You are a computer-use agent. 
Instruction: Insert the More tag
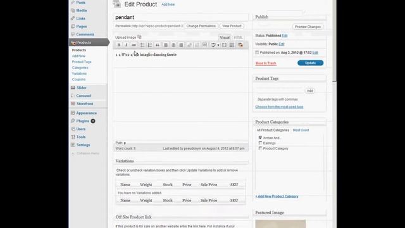pos(204,45)
